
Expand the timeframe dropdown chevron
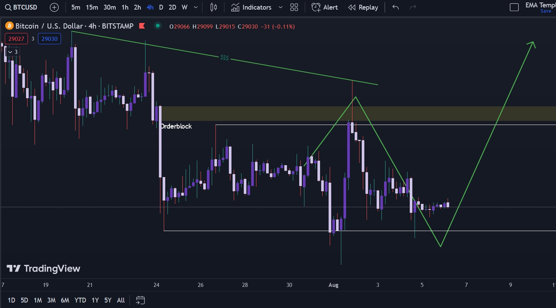[196, 7]
